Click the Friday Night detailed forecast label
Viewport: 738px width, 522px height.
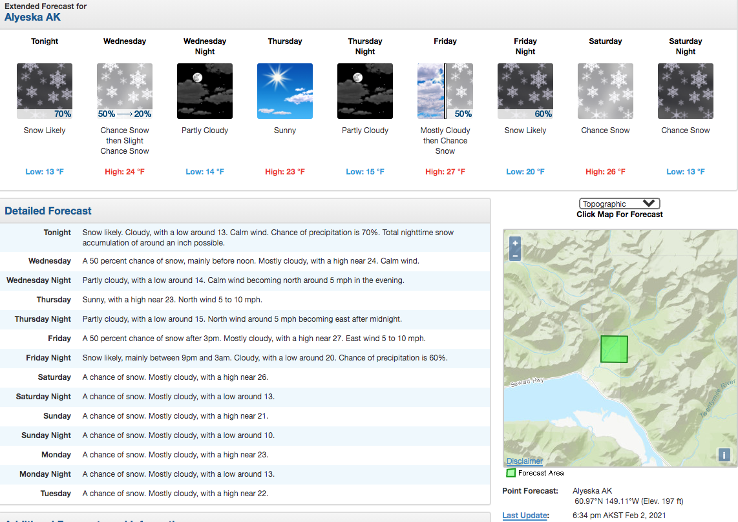click(x=48, y=358)
